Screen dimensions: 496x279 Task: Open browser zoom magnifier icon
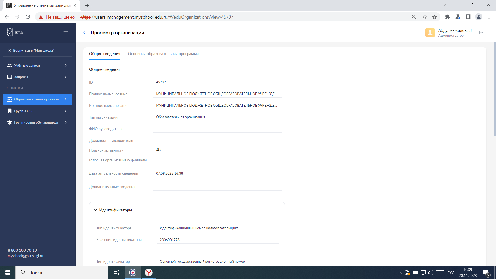coord(414,17)
